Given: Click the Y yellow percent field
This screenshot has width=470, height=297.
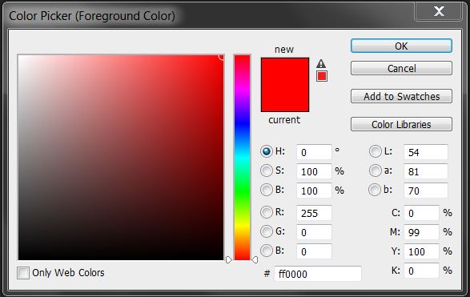Looking at the screenshot, I should [421, 251].
